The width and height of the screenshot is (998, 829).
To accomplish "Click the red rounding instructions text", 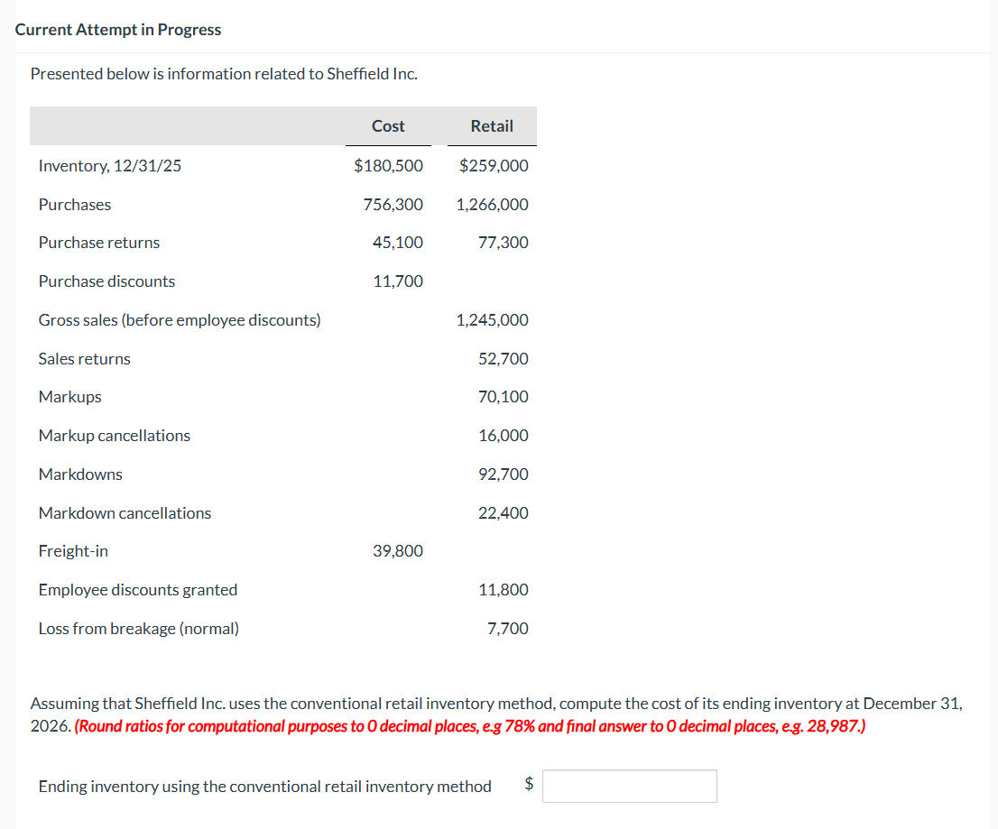I will coord(470,726).
